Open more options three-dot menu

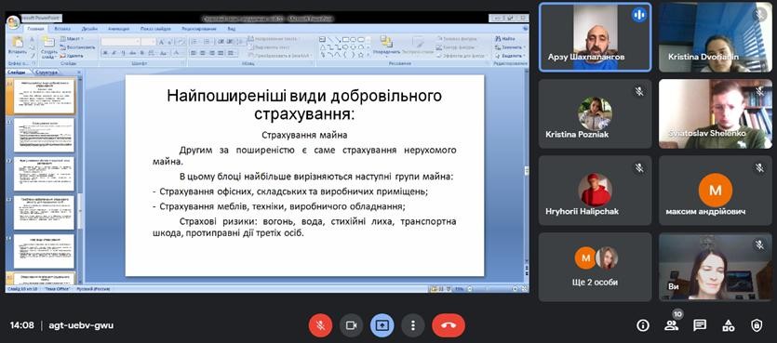point(413,325)
